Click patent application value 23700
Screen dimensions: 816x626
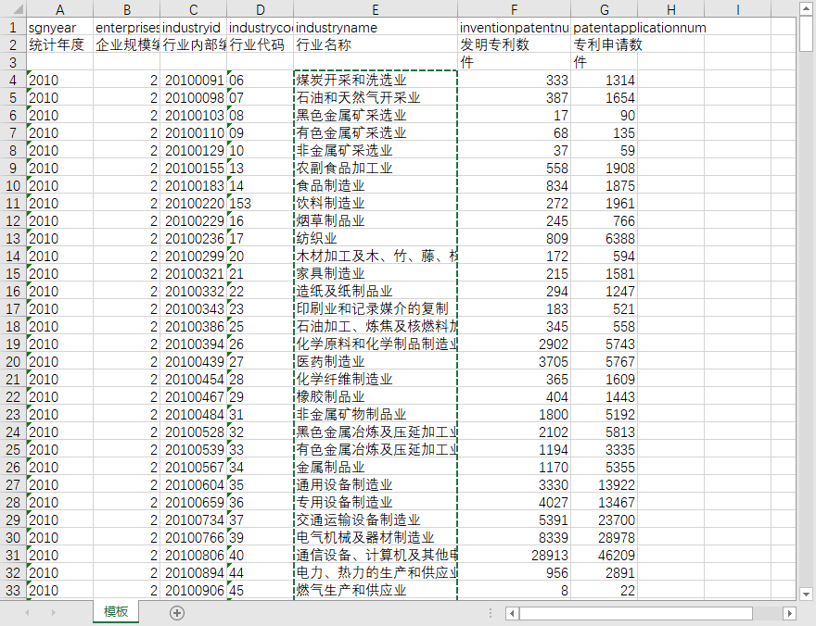point(605,520)
